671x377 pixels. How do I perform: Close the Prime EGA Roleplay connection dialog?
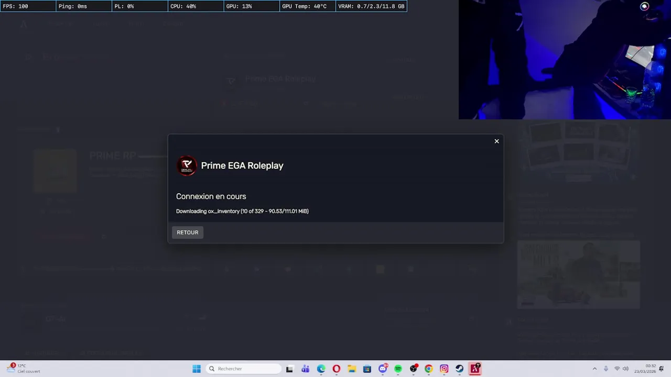496,141
